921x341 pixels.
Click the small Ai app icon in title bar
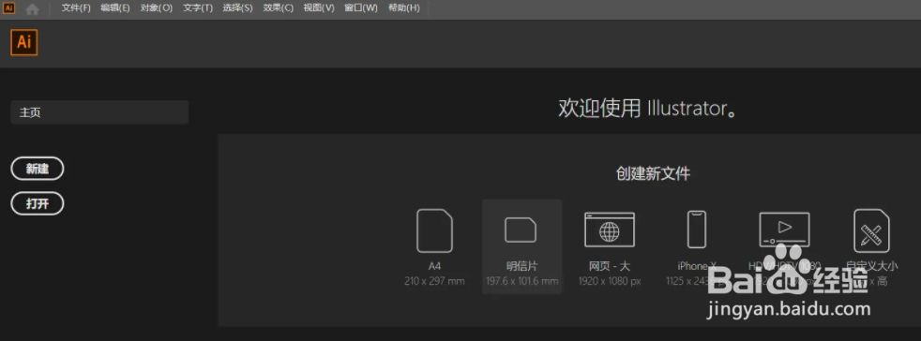(8, 8)
